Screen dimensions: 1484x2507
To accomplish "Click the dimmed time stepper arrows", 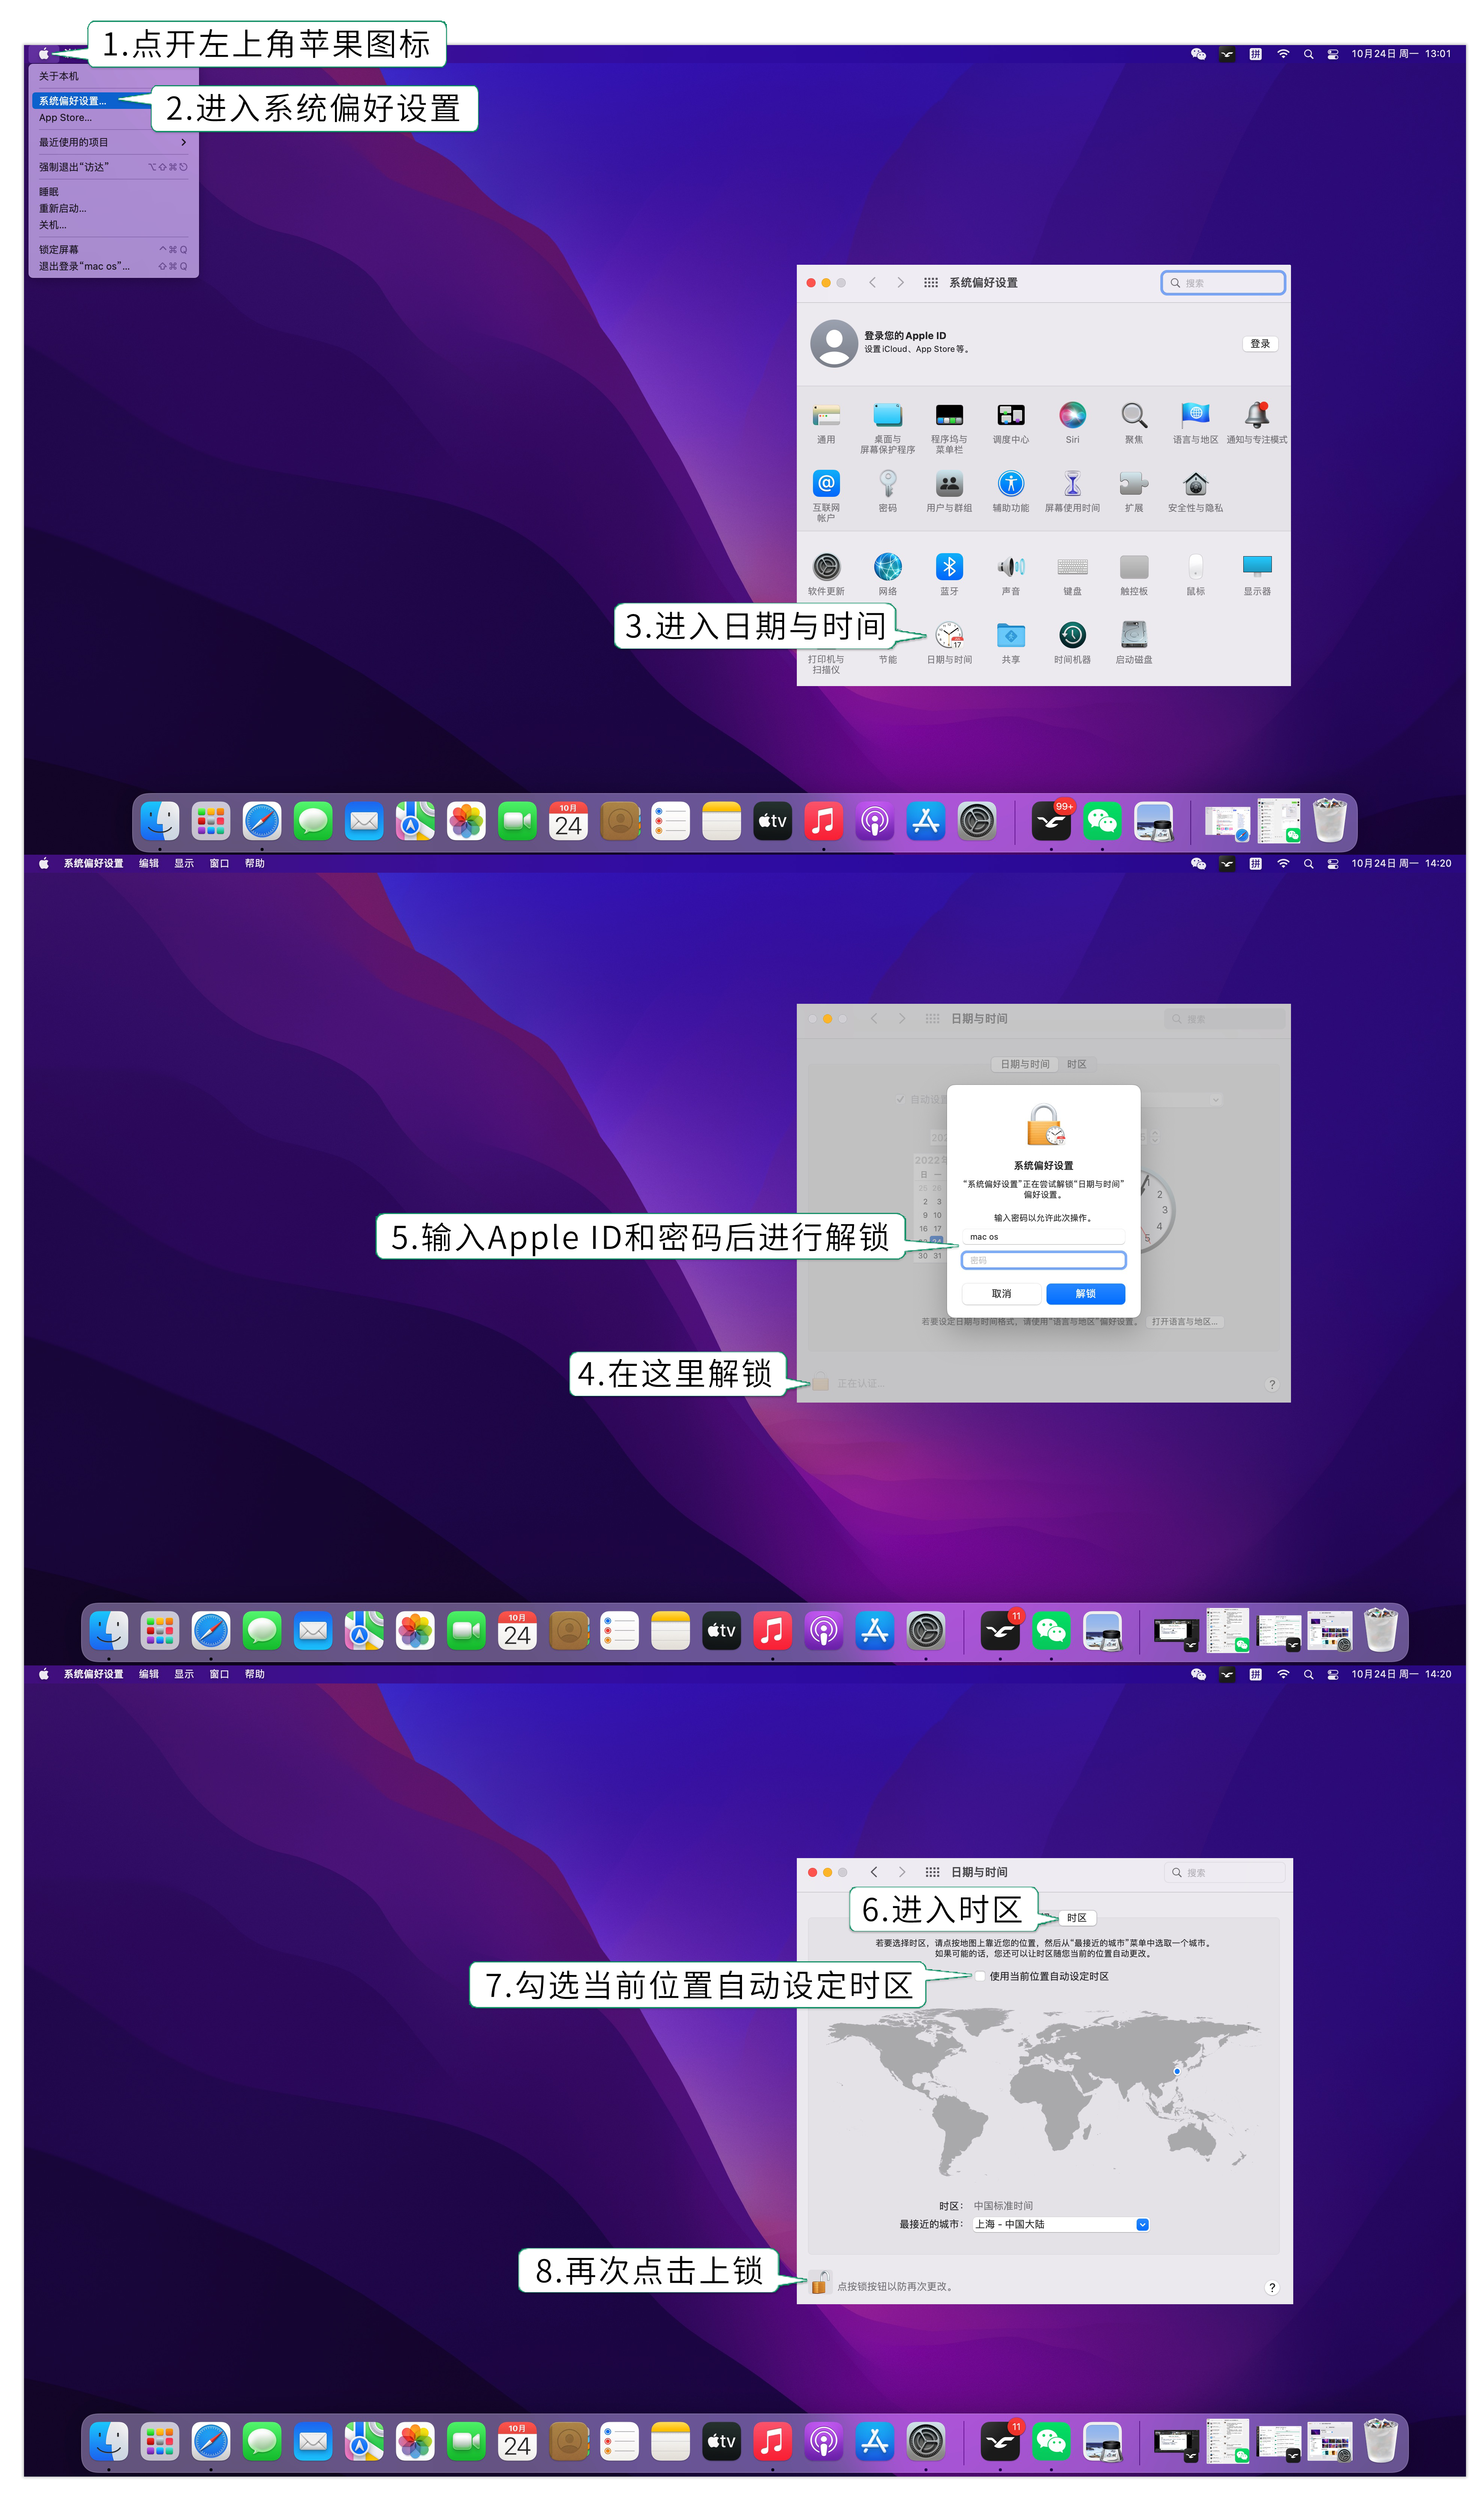I will (x=1155, y=1137).
